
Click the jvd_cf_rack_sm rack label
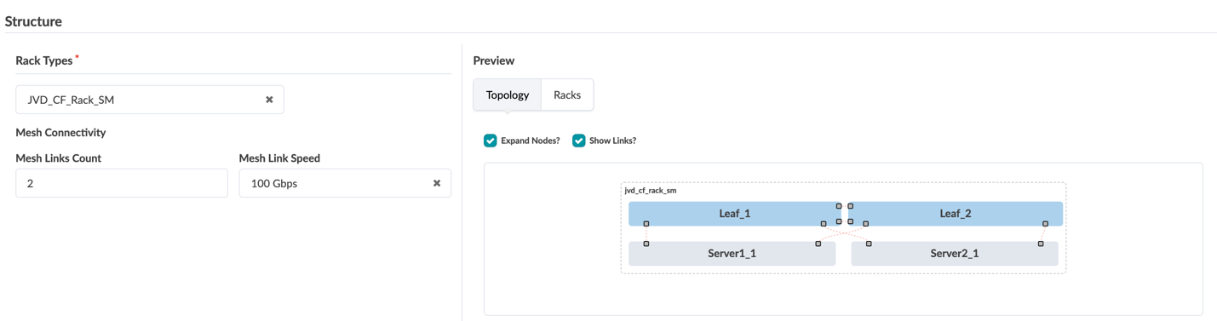651,191
